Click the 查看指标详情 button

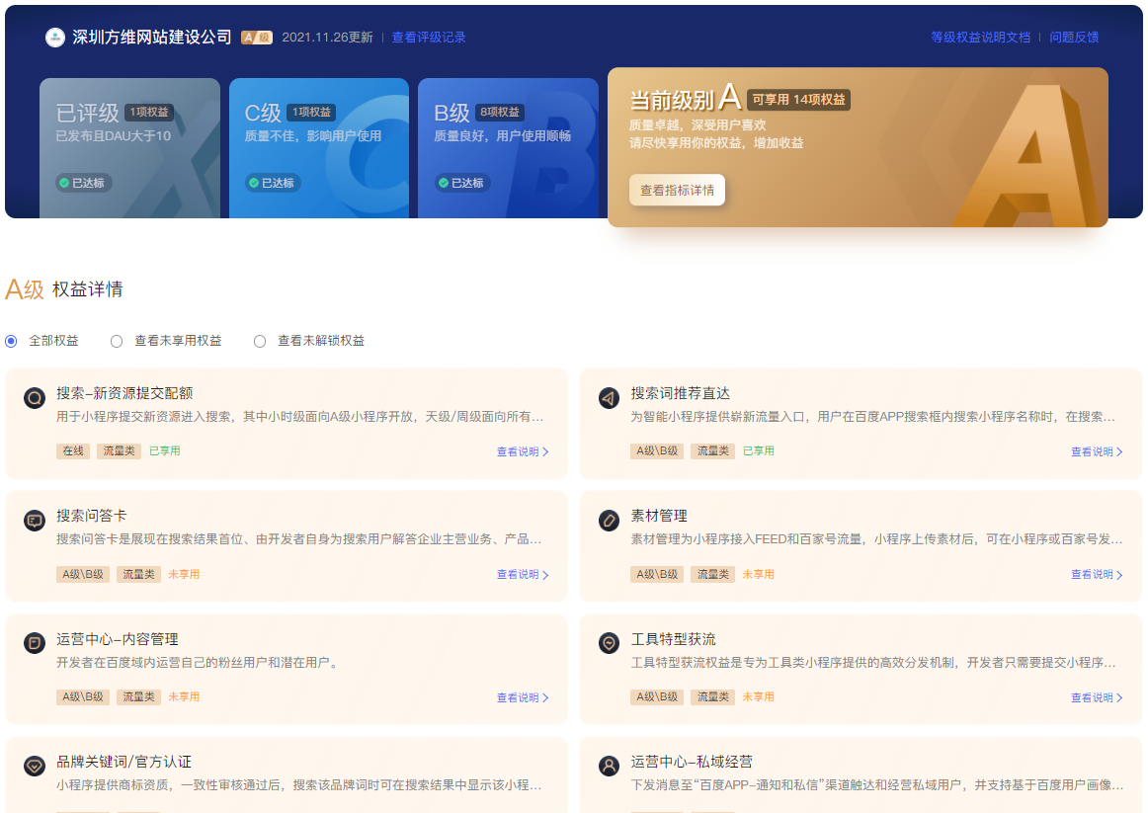tap(677, 191)
